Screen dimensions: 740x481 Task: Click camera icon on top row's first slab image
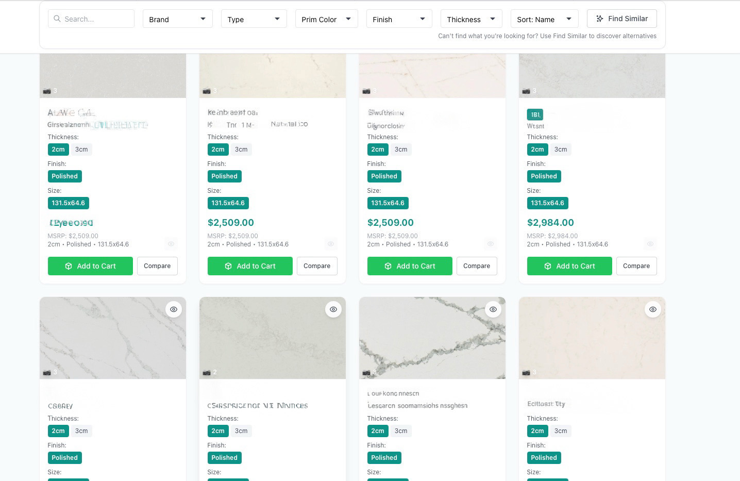click(x=47, y=91)
